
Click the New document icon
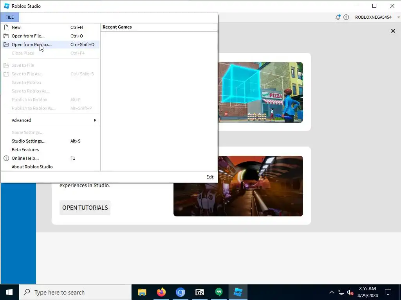pos(6,27)
